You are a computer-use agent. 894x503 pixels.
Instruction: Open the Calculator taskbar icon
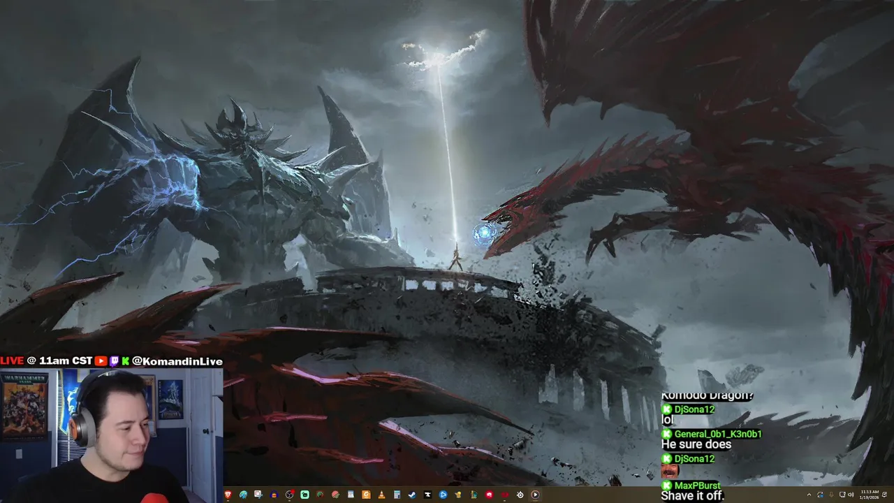tap(397, 495)
